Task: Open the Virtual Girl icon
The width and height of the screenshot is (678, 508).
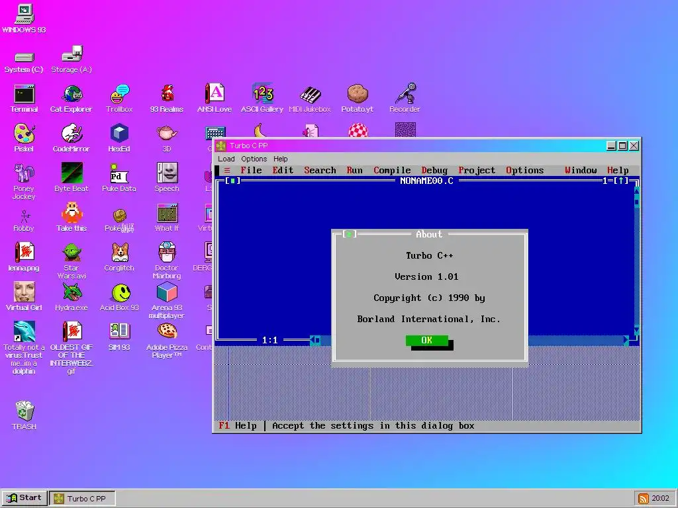Action: [x=24, y=296]
